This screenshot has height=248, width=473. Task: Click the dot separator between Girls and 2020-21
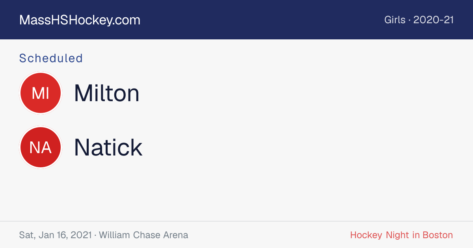pos(409,20)
